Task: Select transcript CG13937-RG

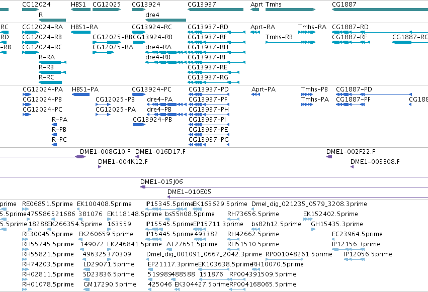Action: click(208, 78)
